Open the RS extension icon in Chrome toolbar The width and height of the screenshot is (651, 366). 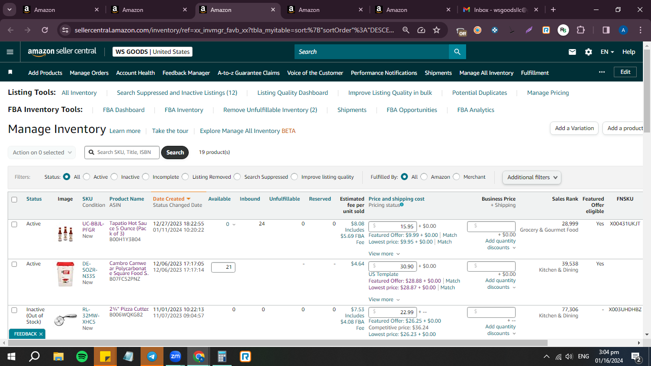click(563, 30)
